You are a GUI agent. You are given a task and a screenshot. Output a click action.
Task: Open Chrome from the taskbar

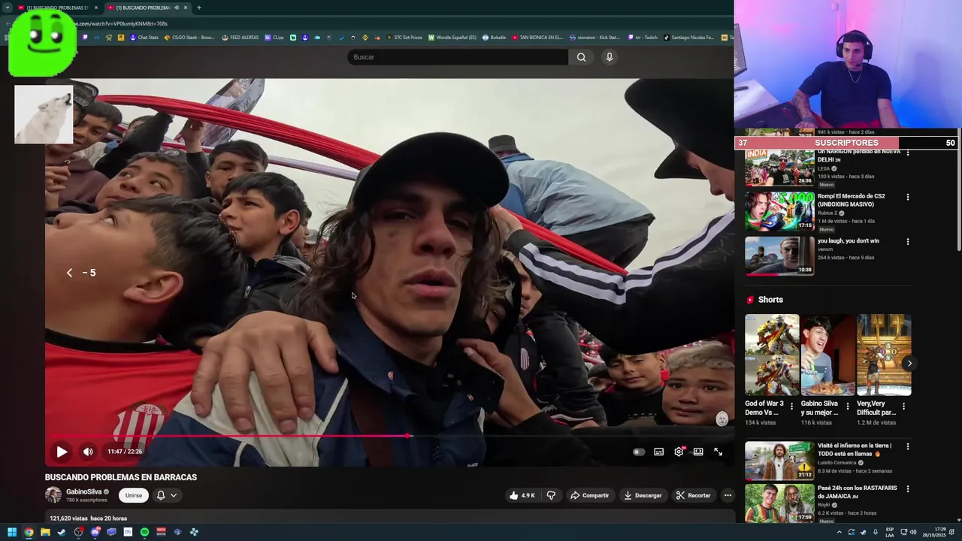[x=29, y=532]
